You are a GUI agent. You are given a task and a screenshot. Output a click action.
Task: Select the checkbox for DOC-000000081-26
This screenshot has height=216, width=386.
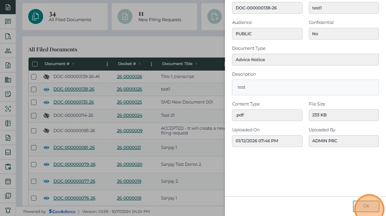click(34, 148)
